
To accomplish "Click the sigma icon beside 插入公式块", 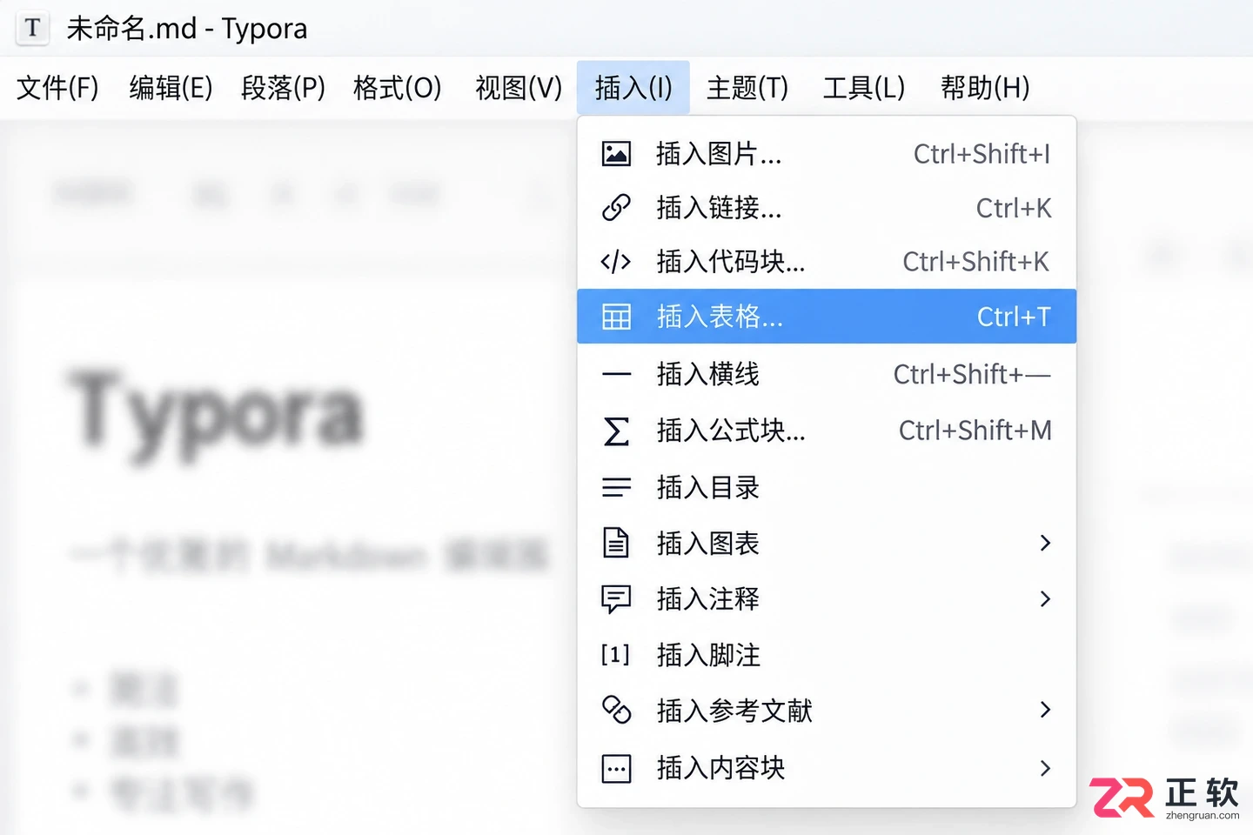I will pyautogui.click(x=616, y=431).
